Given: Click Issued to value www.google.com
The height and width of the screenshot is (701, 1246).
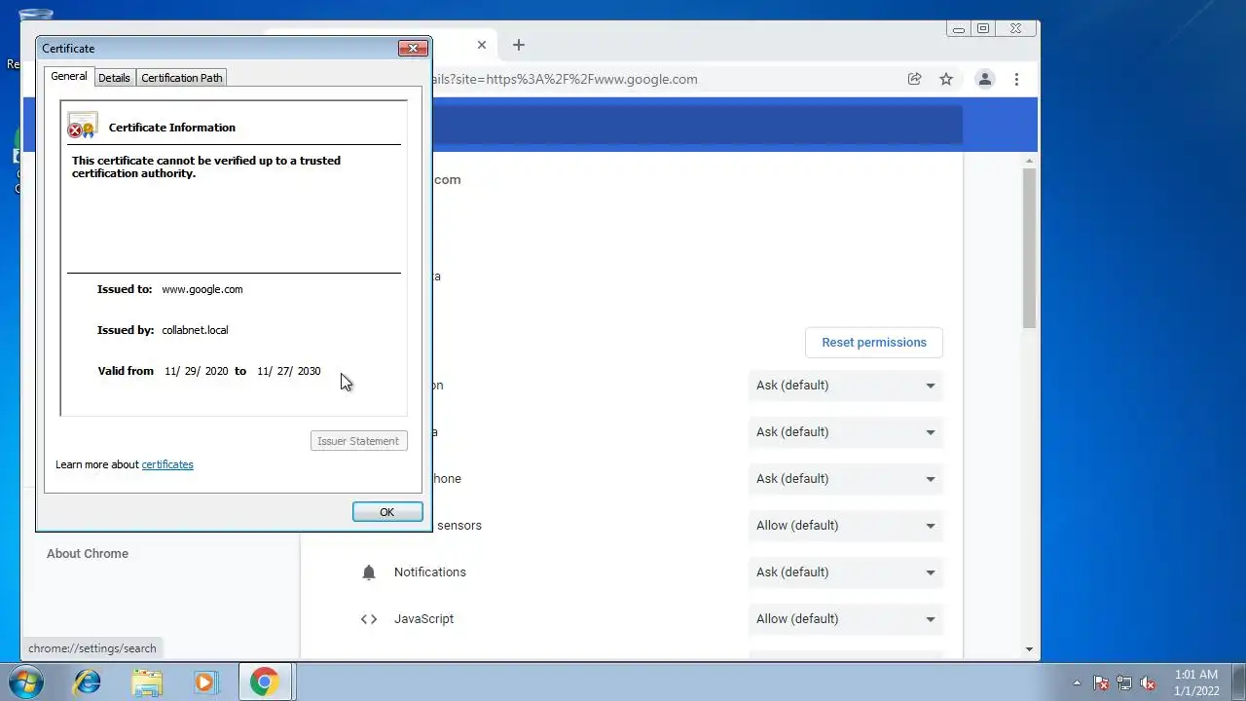Looking at the screenshot, I should pyautogui.click(x=202, y=289).
